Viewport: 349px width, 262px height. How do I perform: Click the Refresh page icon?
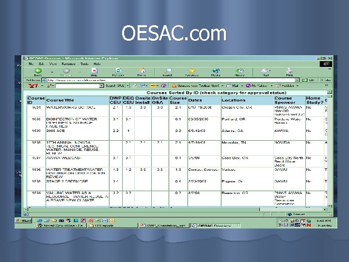pos(118,71)
